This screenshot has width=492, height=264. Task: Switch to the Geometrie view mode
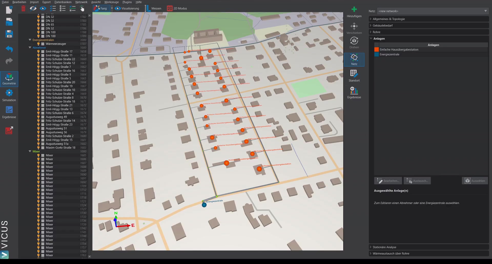[9, 79]
